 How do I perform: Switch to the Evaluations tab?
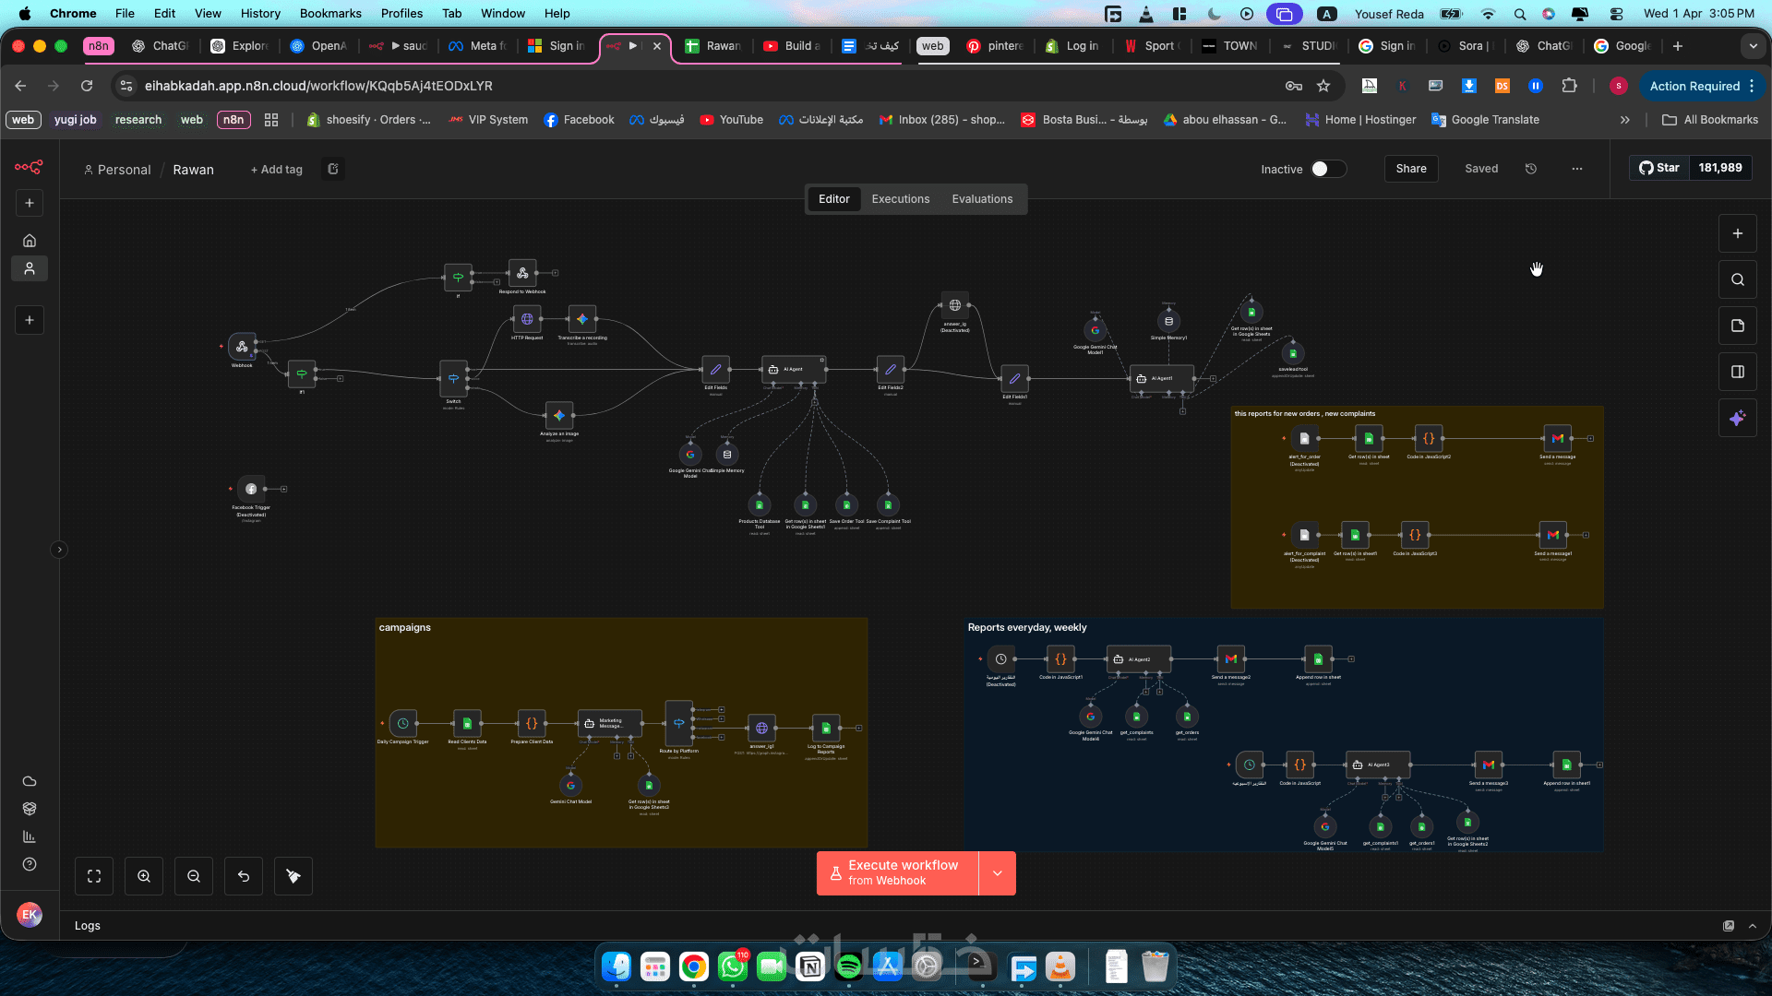[x=982, y=199]
